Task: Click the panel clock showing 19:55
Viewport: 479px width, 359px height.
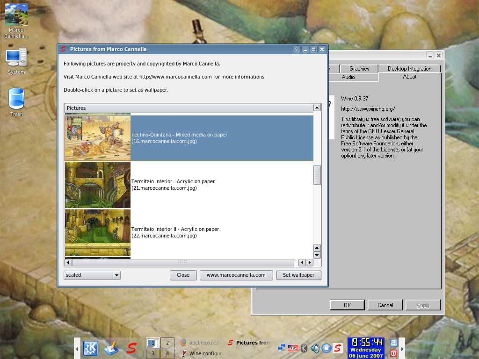Action: click(366, 348)
